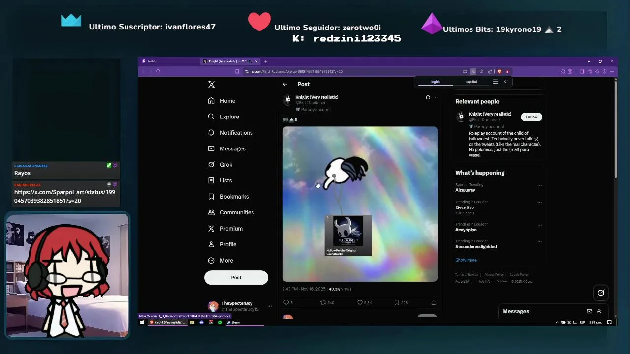Go to Home in X sidebar
Viewport: 630px width, 354px height.
221,101
